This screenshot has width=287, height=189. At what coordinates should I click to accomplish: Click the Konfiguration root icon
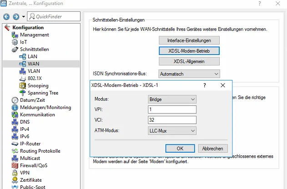click(7, 28)
